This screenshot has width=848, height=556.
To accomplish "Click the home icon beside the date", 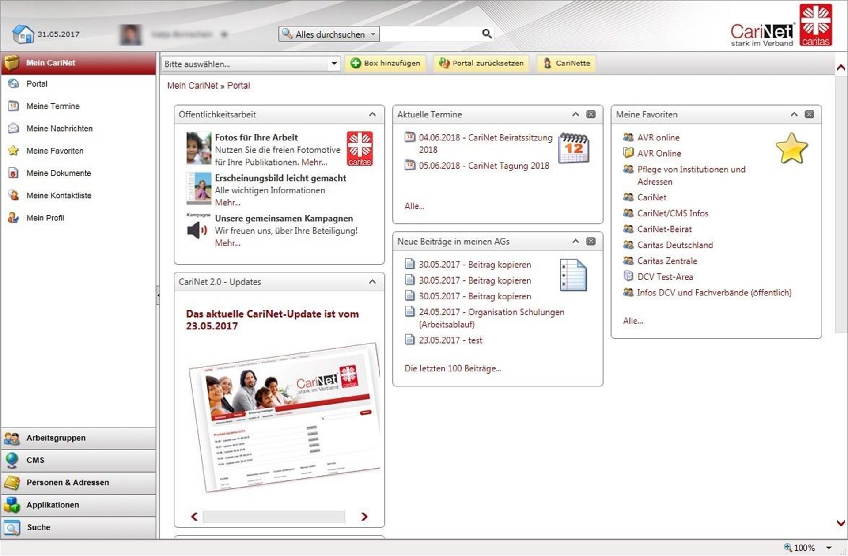I will pos(23,34).
